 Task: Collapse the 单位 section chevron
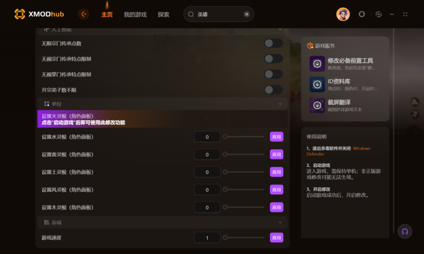pos(280,104)
